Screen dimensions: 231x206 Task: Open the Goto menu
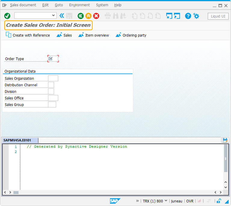tap(59, 5)
